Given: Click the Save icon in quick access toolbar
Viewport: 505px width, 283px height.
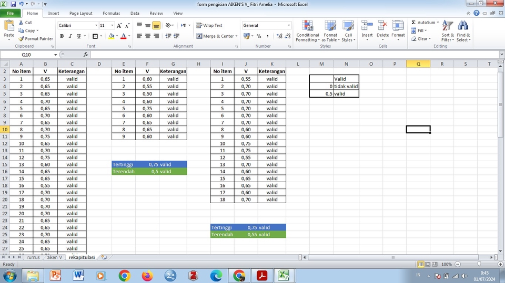Looking at the screenshot, I should click(13, 4).
